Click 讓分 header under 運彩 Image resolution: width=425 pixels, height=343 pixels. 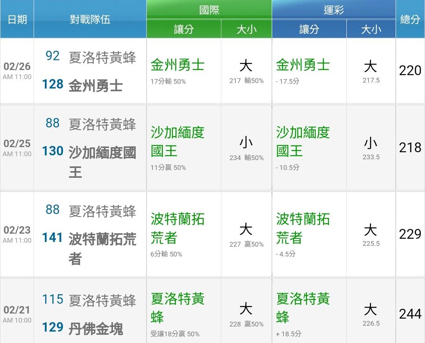pos(309,29)
